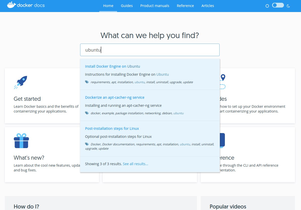
Task: Open the Articles tab
Action: [x=208, y=6]
